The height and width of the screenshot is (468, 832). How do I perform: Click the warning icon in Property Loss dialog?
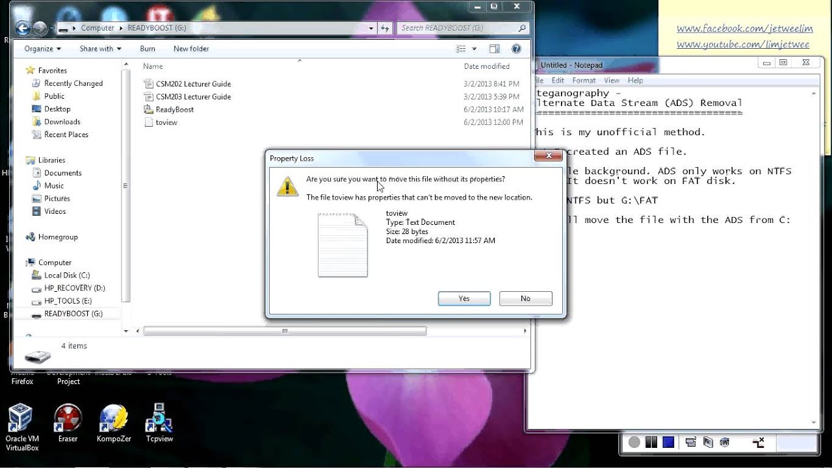(287, 186)
